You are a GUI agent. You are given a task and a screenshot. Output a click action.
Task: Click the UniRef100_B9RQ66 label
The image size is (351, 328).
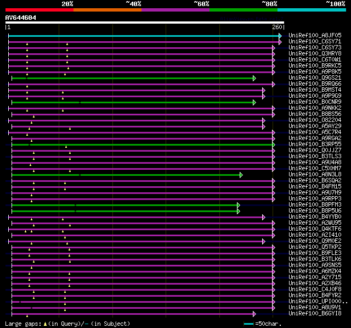point(315,84)
